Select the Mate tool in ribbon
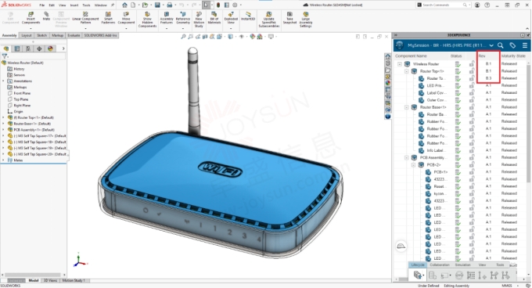532x288 pixels. point(46,16)
